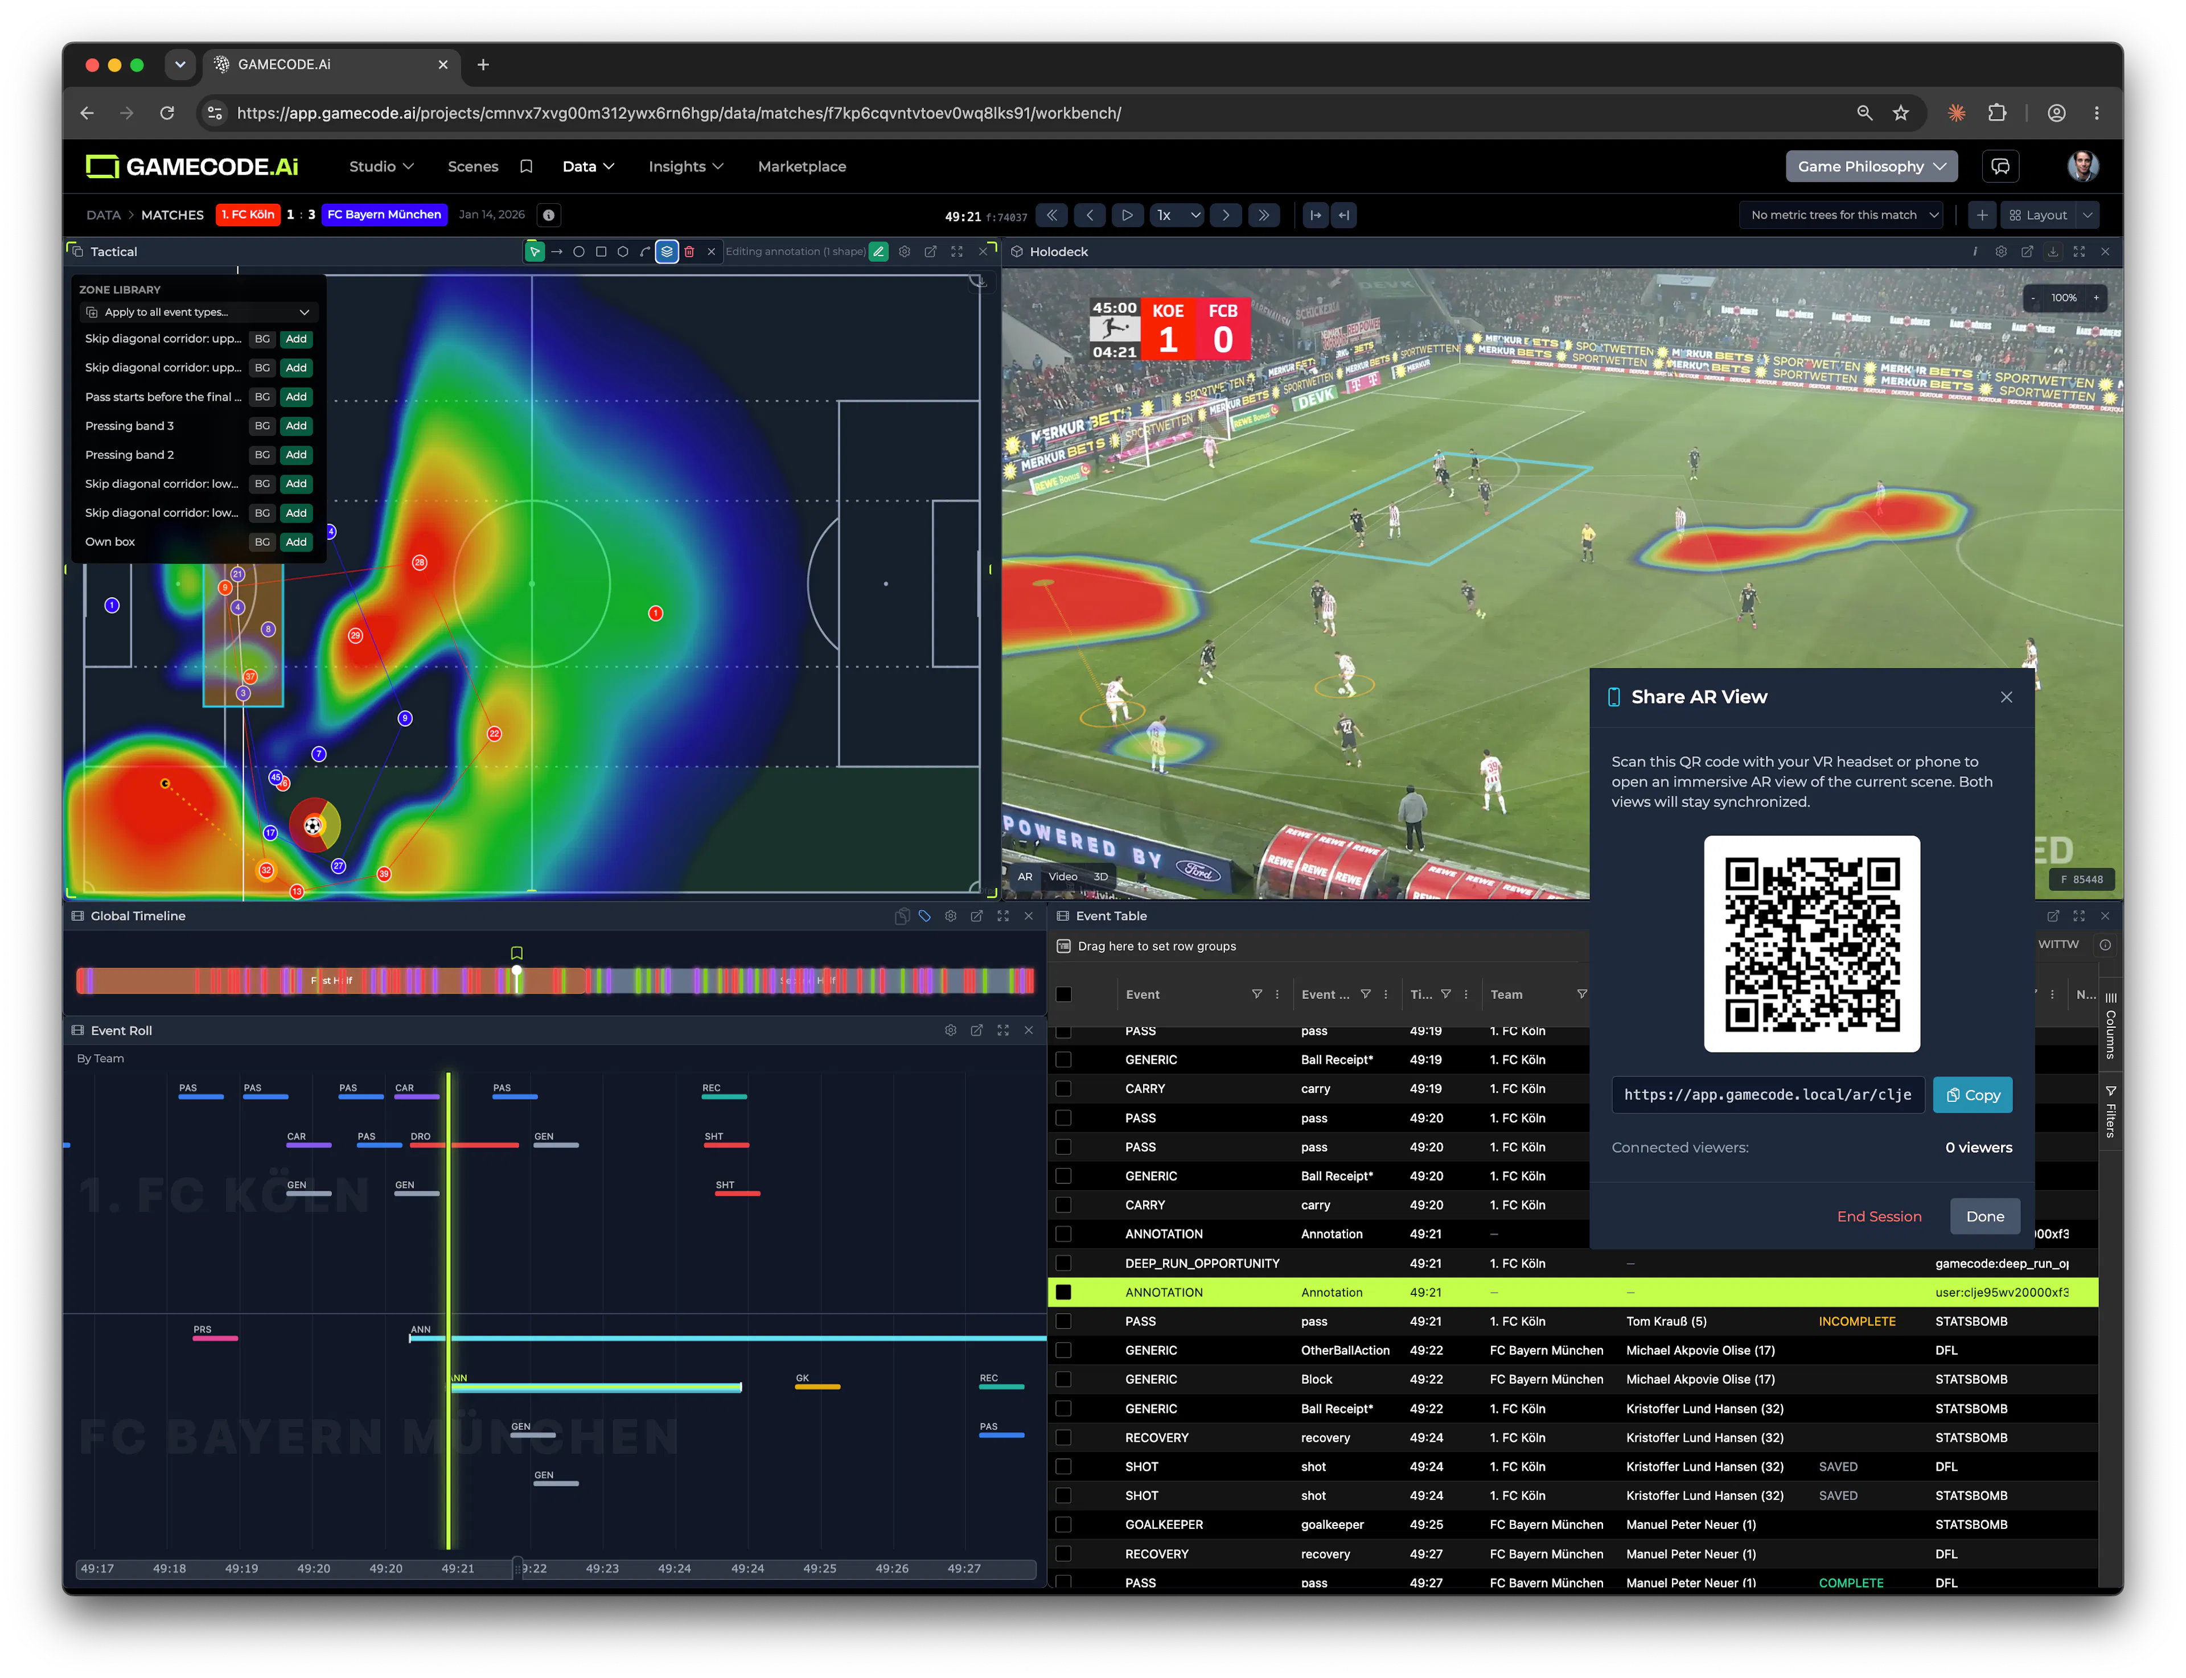Screen dimensions: 2186x1678
Task: Add the Pressing band 2 zone
Action: (295, 454)
